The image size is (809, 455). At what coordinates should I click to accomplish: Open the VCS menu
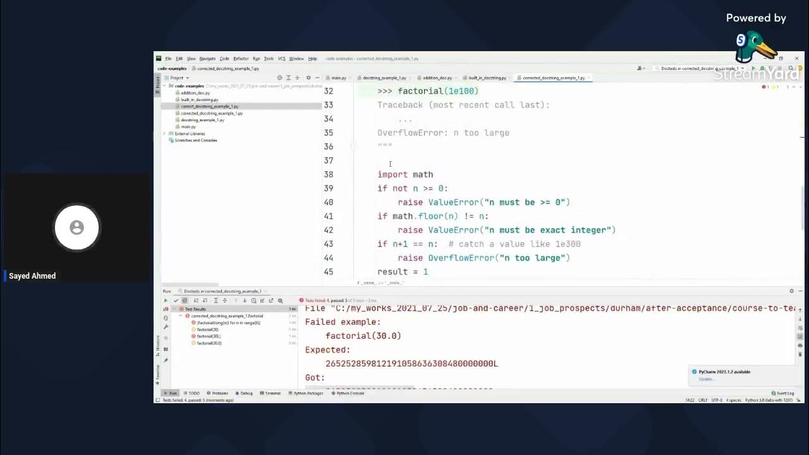(281, 58)
